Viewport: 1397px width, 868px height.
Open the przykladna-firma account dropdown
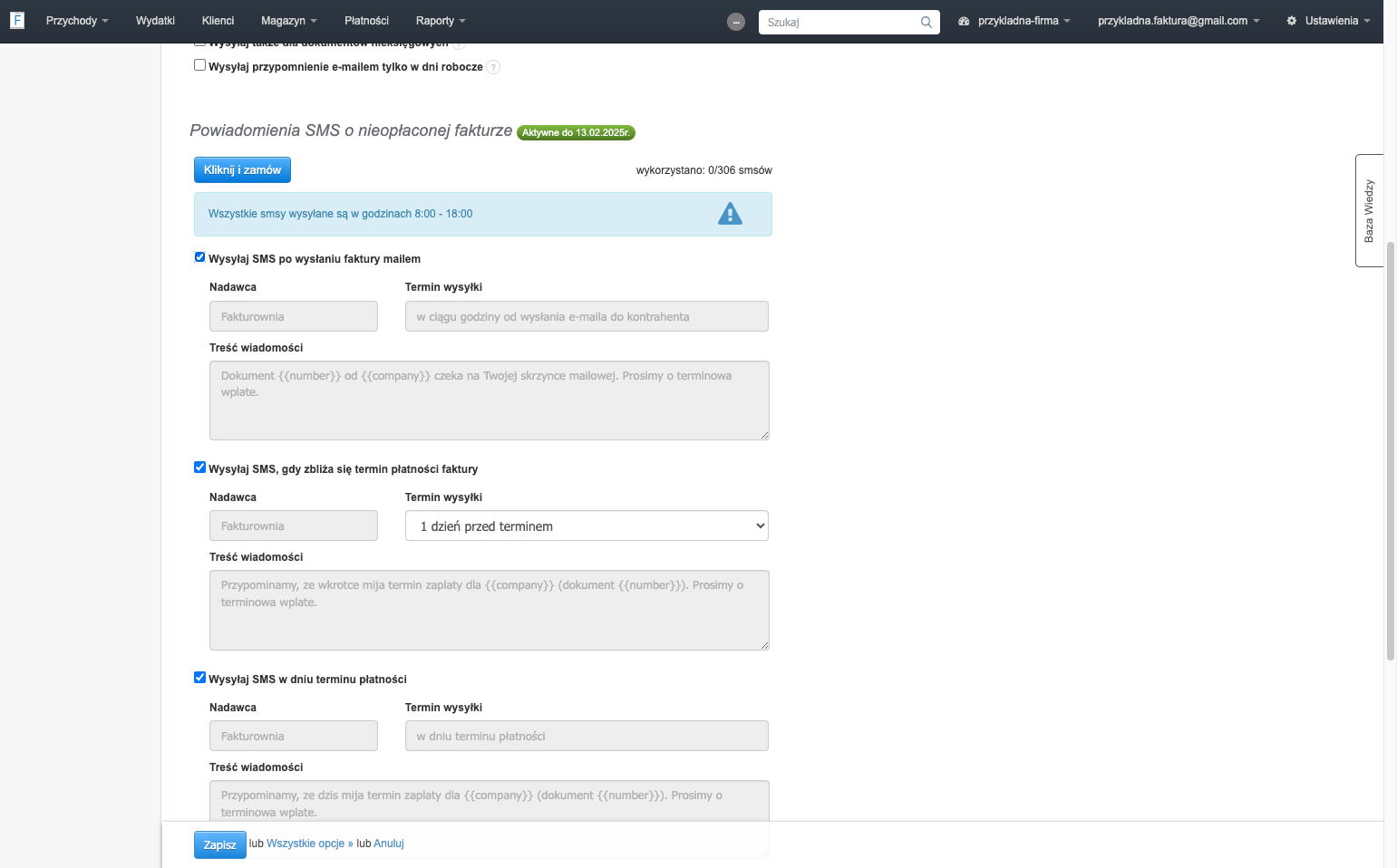1023,21
